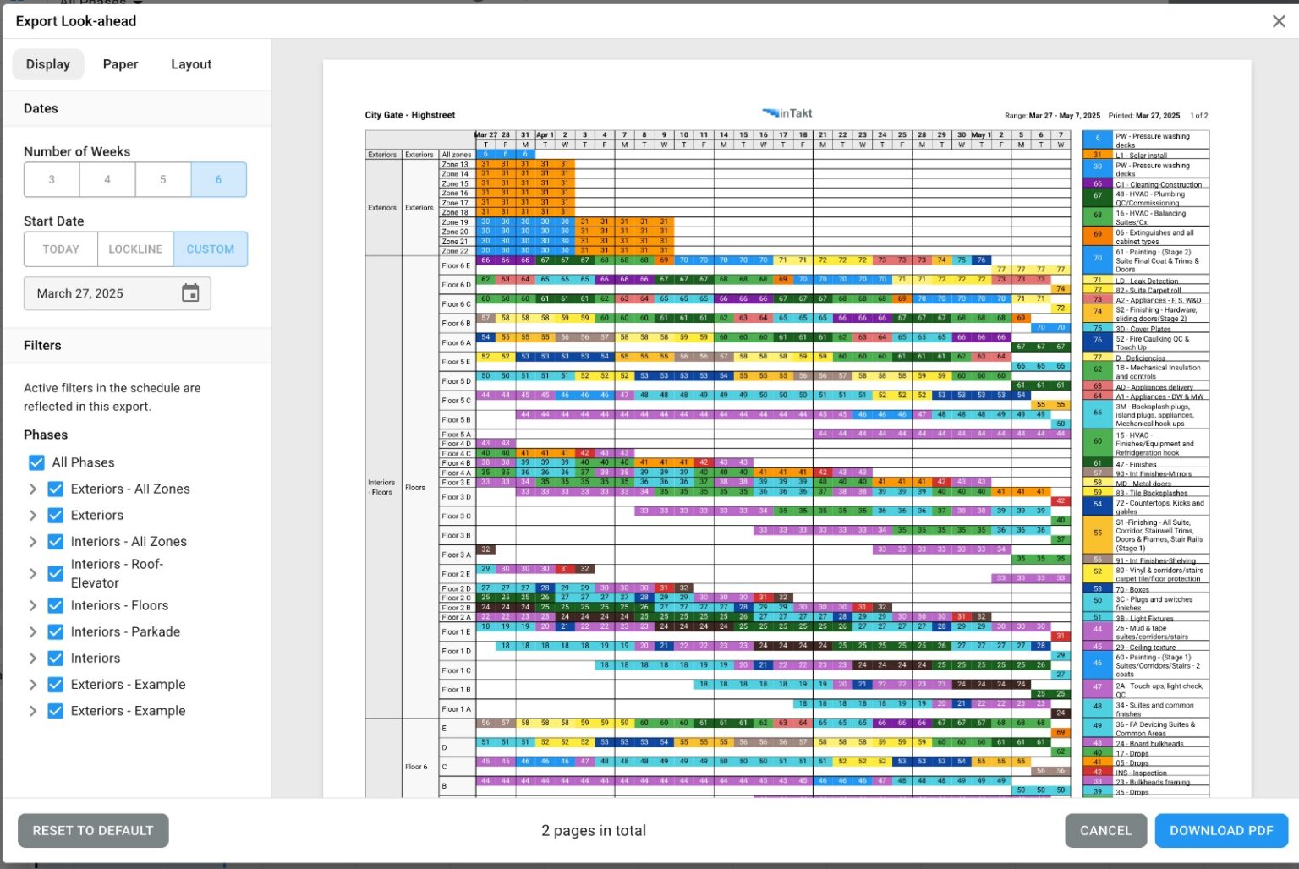The width and height of the screenshot is (1299, 869).
Task: Click Reset to Default
Action: coord(93,830)
